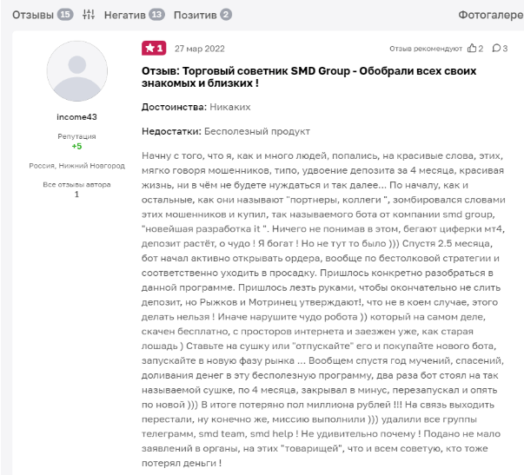Click the Отзыв рекомендуют label
Viewport: 524px width, 475px height.
pos(426,49)
